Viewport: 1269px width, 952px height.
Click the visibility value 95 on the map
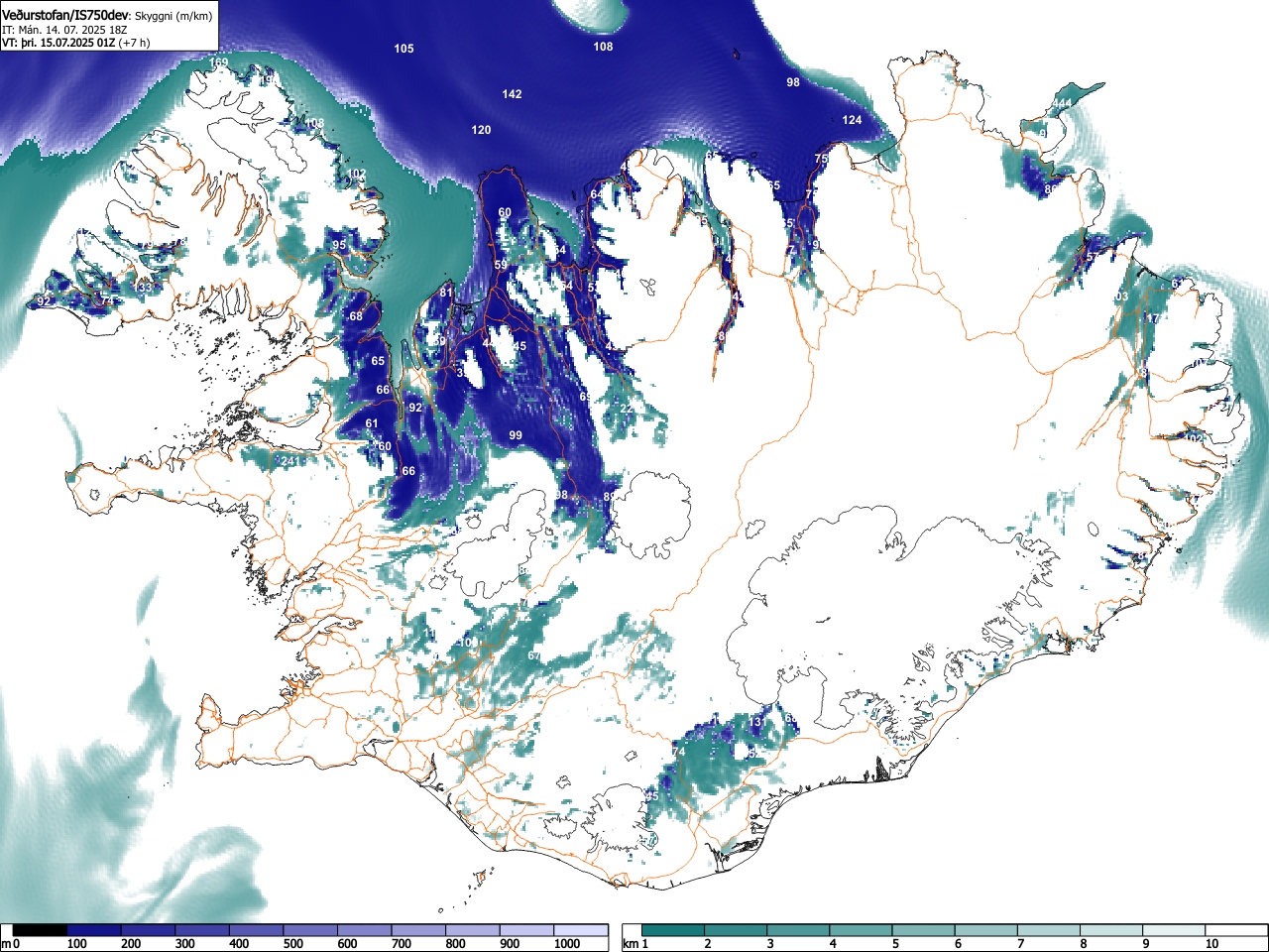click(339, 245)
